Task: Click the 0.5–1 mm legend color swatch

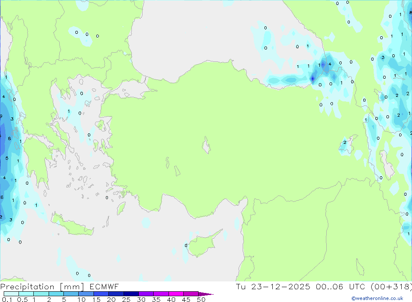Action: [26, 294]
